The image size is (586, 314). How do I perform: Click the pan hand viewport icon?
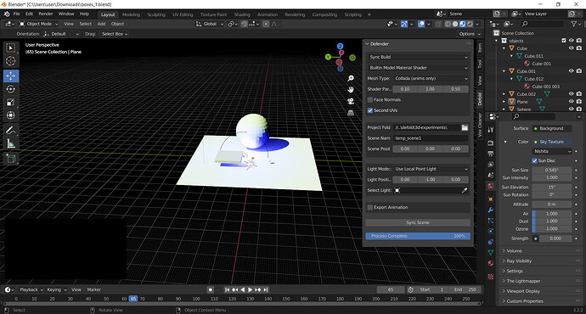[351, 90]
